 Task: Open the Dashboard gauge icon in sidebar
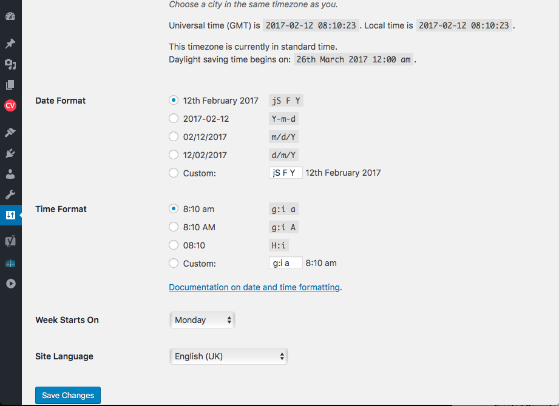(x=10, y=16)
